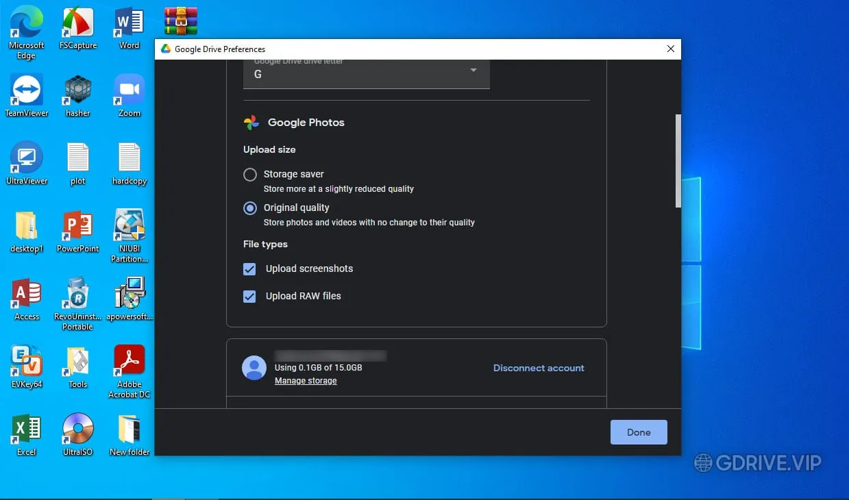The width and height of the screenshot is (849, 500).
Task: Enable the Storage saver upload option
Action: pos(249,175)
